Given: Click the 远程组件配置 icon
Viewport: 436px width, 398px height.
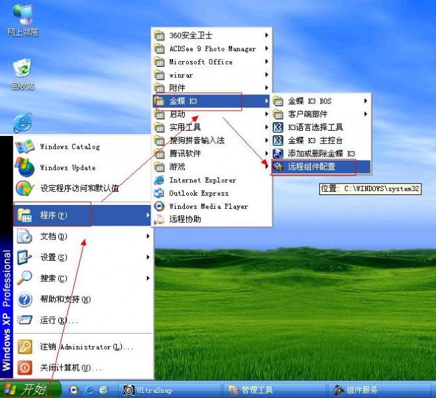Looking at the screenshot, I should coord(278,166).
